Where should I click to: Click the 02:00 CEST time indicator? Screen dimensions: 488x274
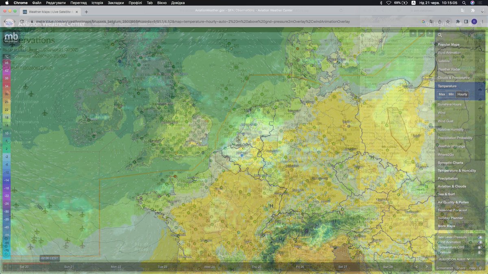(50, 258)
